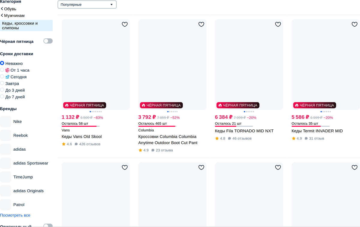Open Кеды Fila TORNADO MID NXT title

[244, 131]
